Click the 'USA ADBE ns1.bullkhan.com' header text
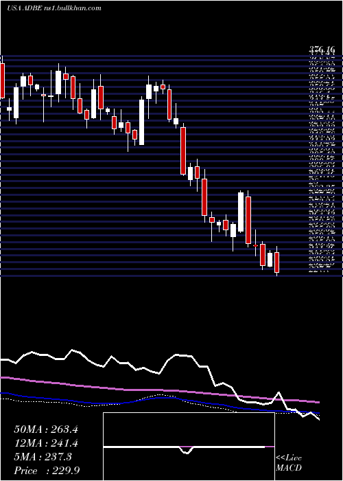The image size is (343, 481). tap(54, 8)
